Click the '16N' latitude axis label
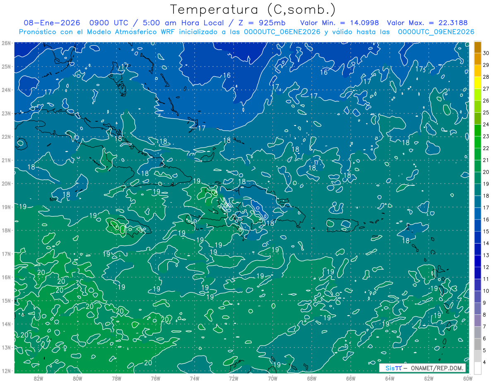Image resolution: width=497 pixels, height=384 pixels. (x=6, y=277)
